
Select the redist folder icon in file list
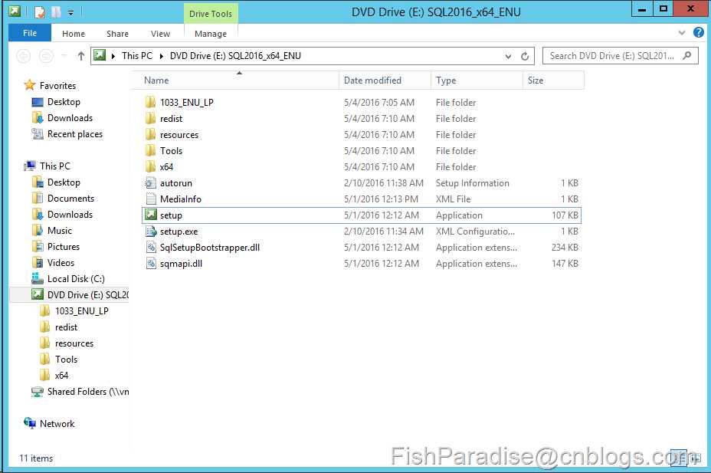point(150,118)
